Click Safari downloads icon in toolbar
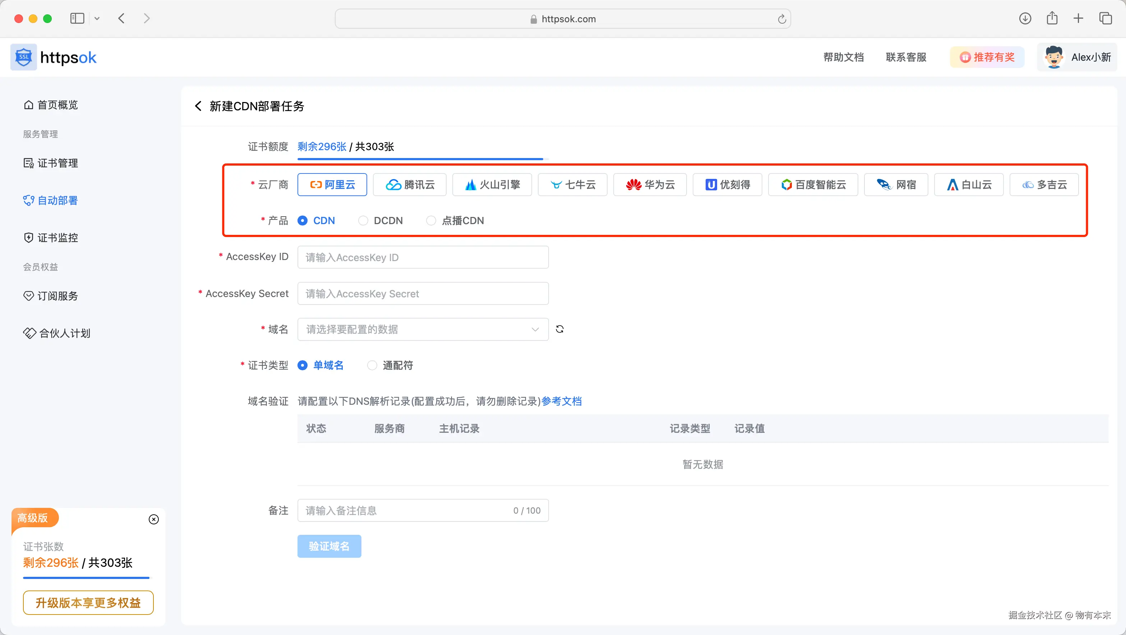This screenshot has height=635, width=1126. click(x=1025, y=18)
